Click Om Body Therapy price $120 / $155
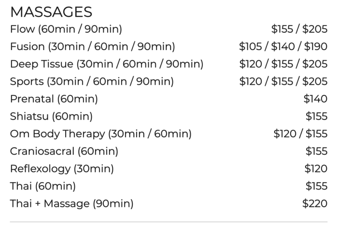Screen dimensions: 338x228 point(300,134)
